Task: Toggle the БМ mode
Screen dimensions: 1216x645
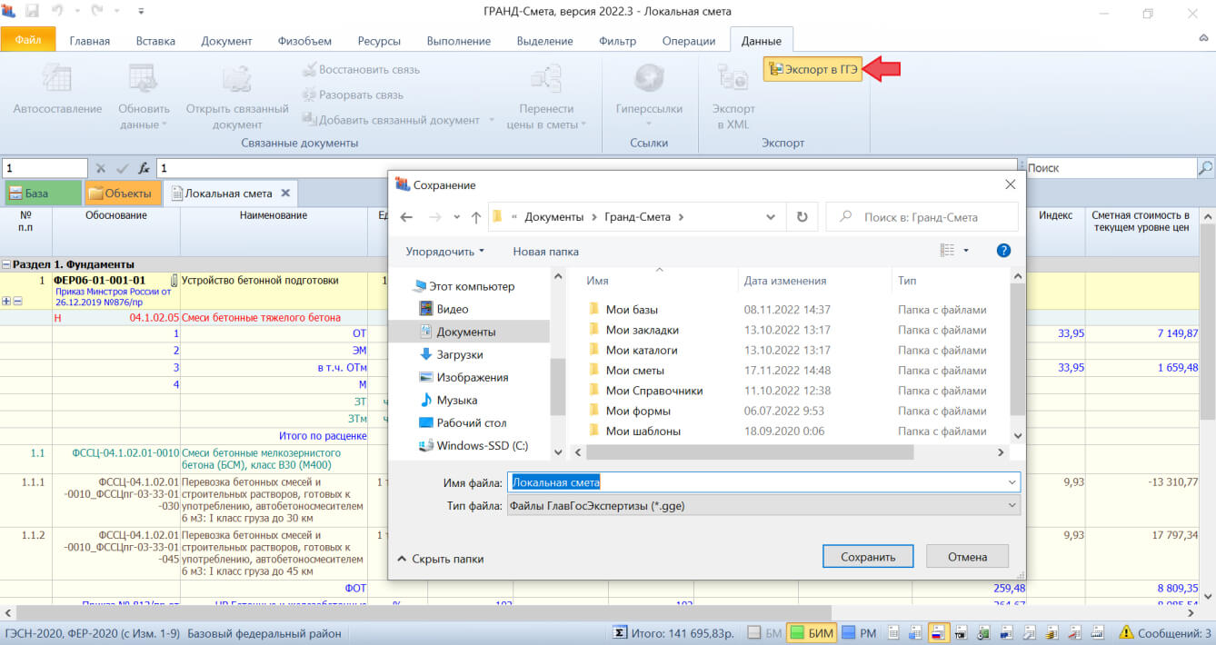Action: click(x=764, y=633)
